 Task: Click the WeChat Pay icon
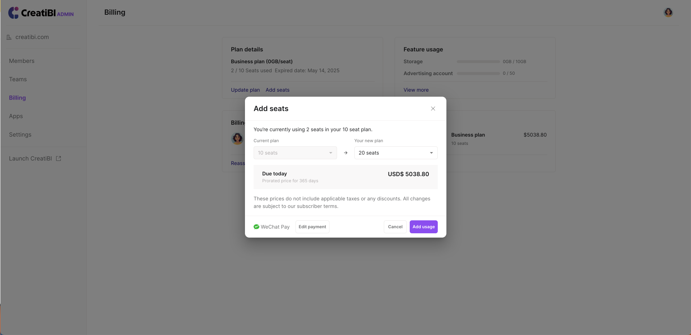tap(256, 227)
